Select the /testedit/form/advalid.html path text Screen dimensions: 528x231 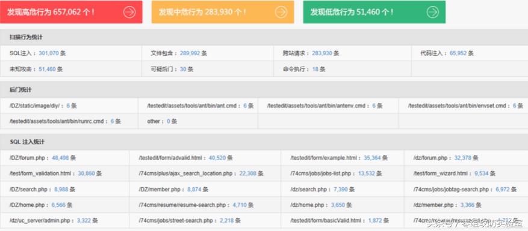click(170, 157)
